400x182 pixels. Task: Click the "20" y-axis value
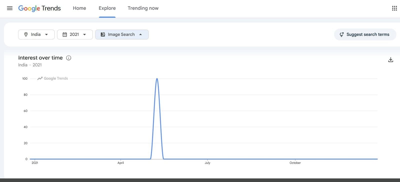[x=25, y=143]
